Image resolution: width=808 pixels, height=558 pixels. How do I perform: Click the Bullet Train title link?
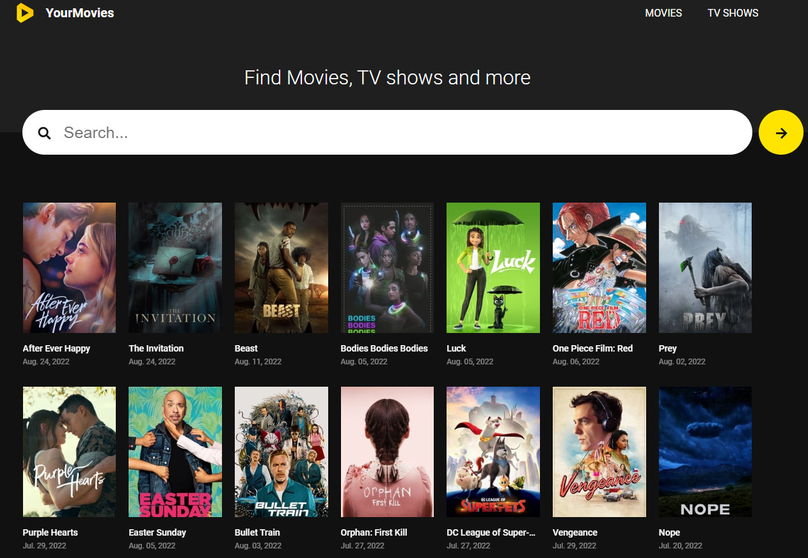[x=257, y=532]
